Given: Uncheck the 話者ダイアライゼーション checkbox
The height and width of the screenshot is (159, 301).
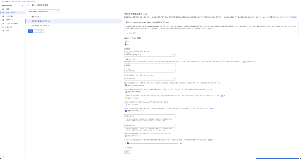Looking at the screenshot, I should pos(126,111).
